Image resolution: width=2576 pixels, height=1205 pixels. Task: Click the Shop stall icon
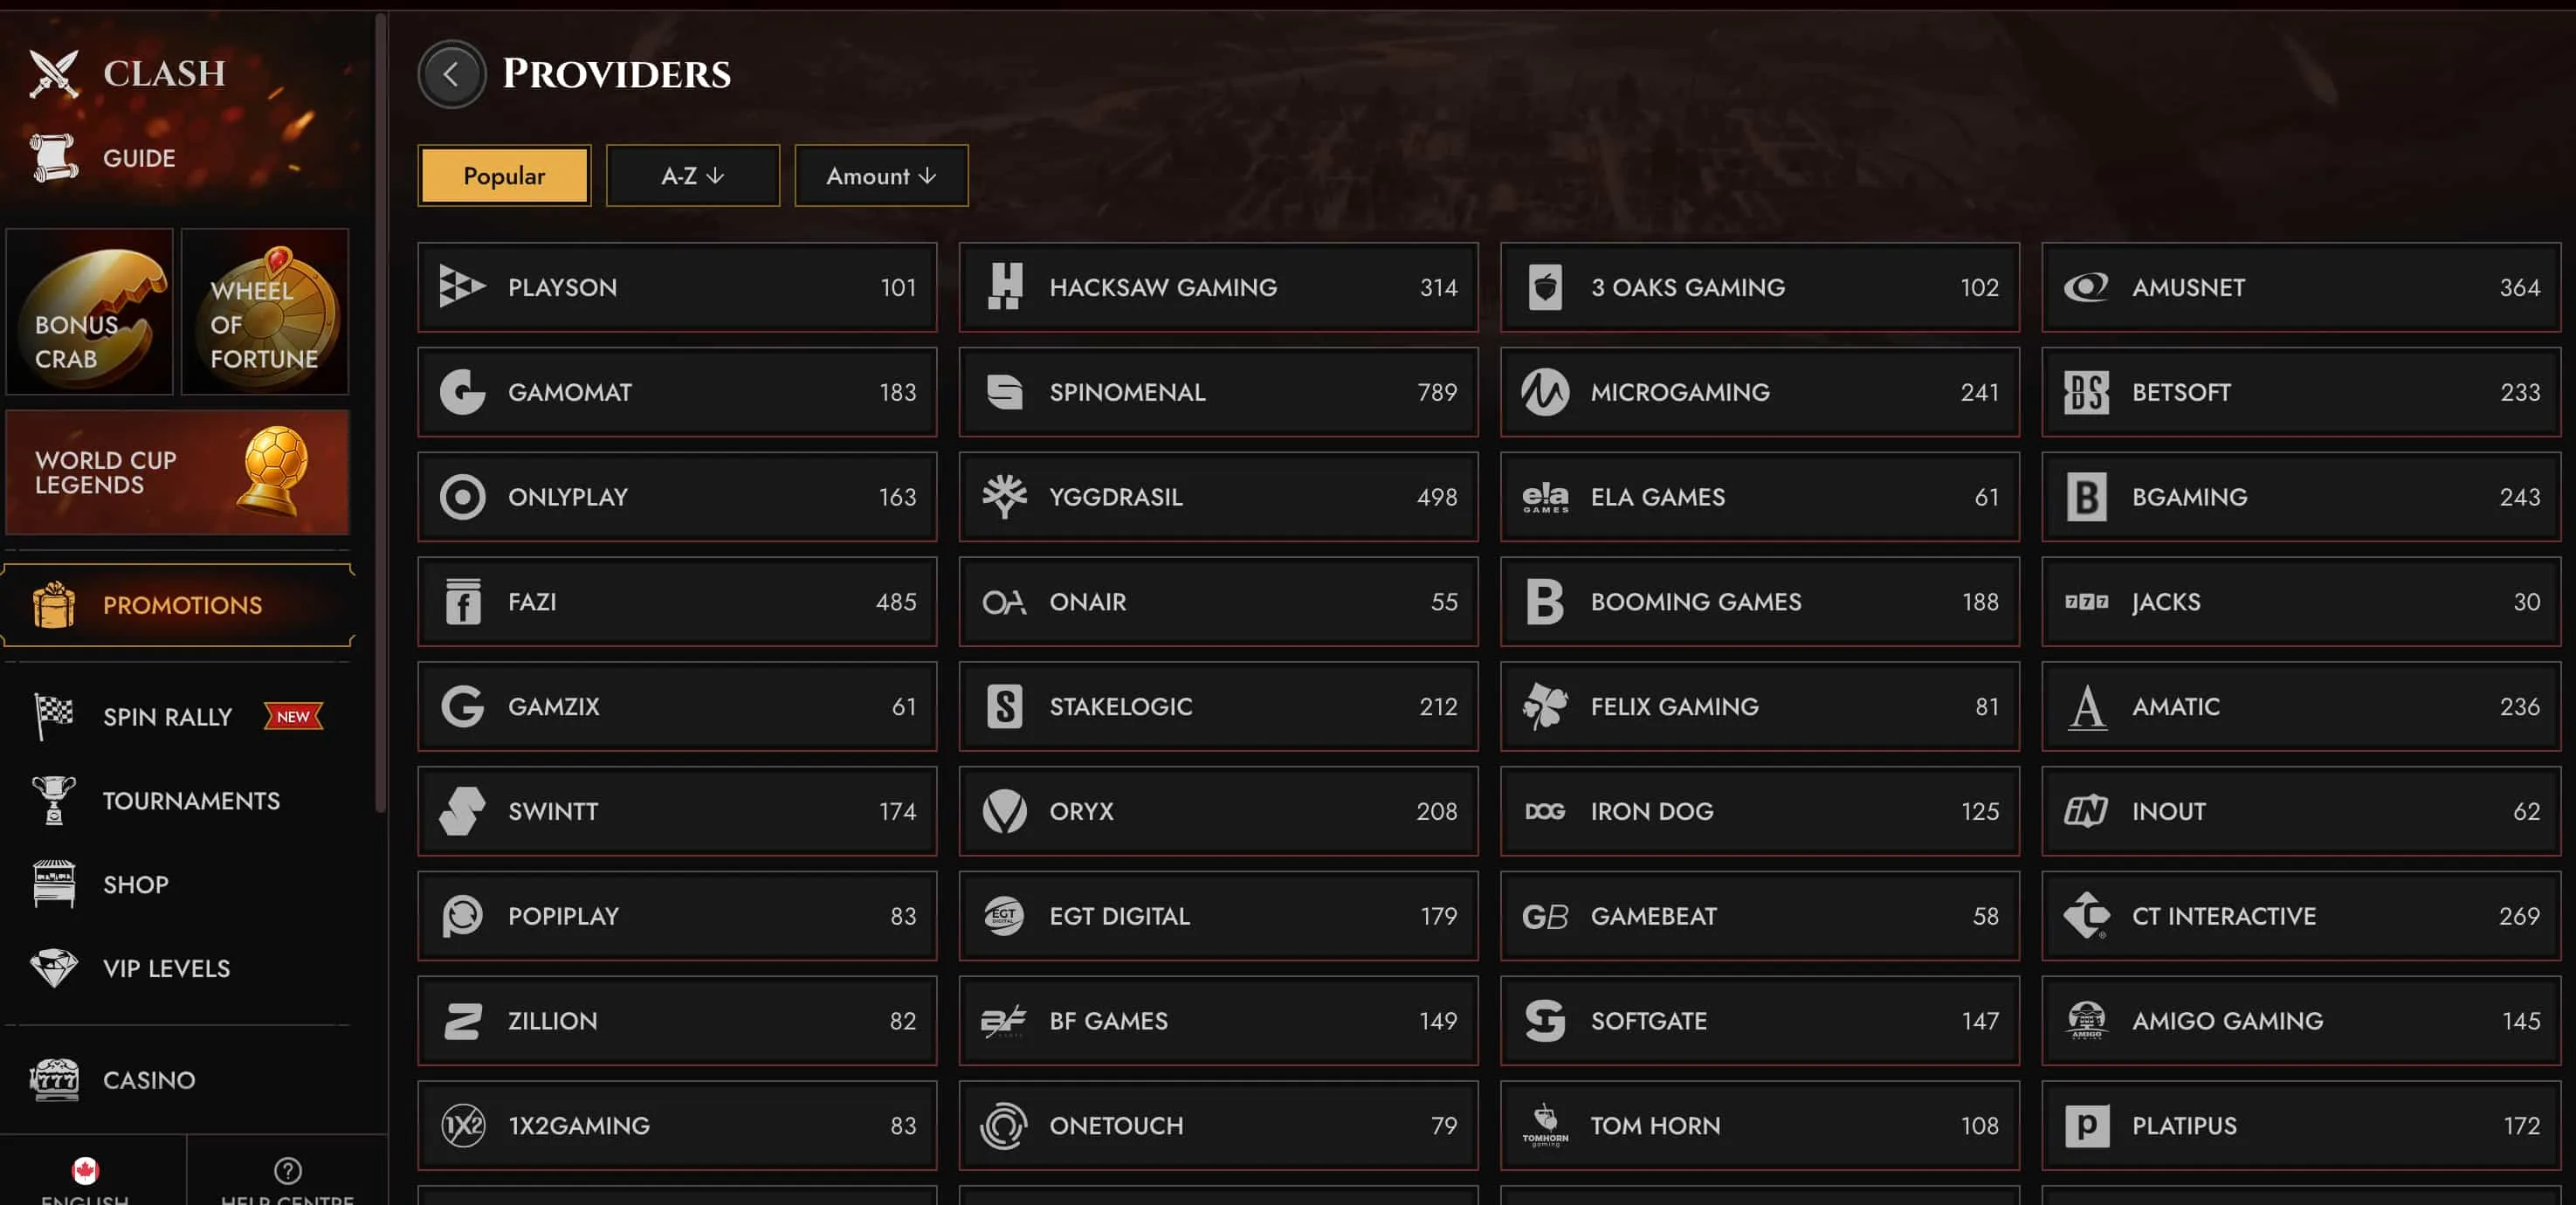[x=54, y=884]
